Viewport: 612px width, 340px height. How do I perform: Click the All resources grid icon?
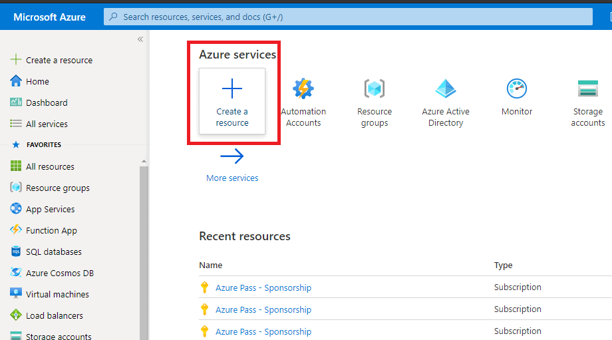point(15,166)
